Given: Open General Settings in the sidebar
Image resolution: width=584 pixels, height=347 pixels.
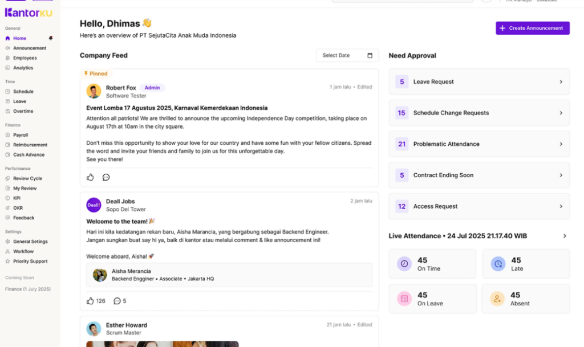Looking at the screenshot, I should [31, 242].
